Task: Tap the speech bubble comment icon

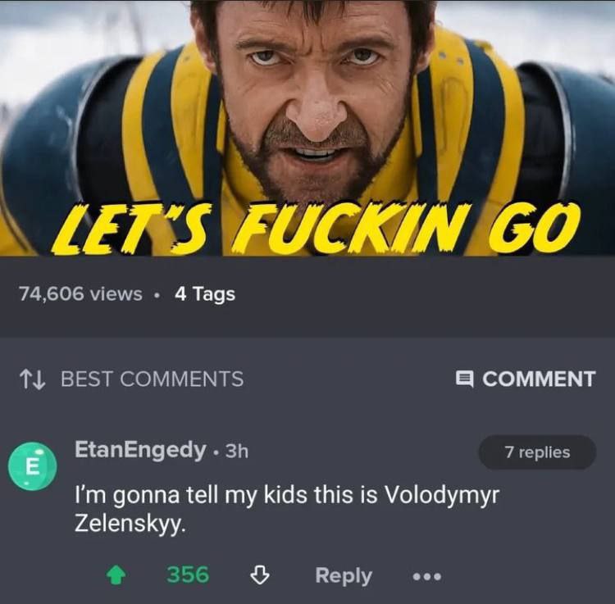Action: tap(465, 379)
